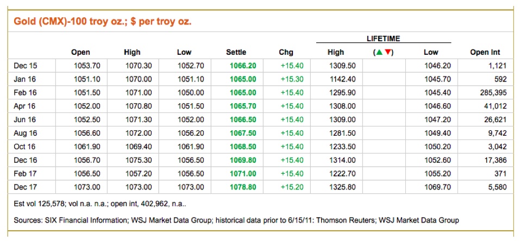Click the 285,395 open interest value
Image resolution: width=520 pixels, height=241 pixels.
coord(491,93)
